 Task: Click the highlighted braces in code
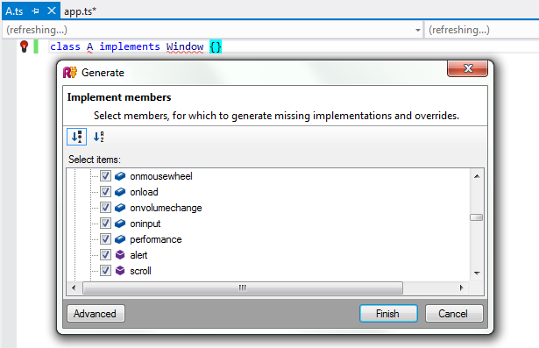pos(216,46)
